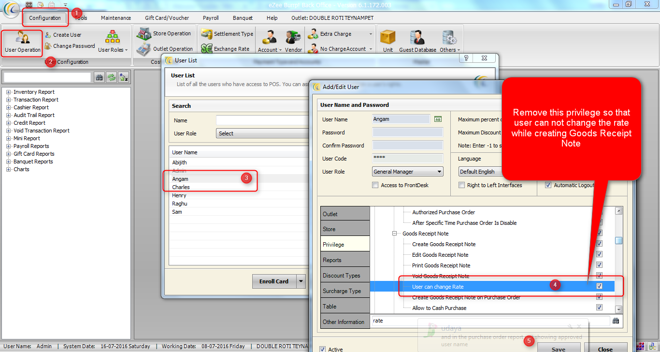
Task: Click the binoculars search icon beside report search
Action: (x=99, y=77)
